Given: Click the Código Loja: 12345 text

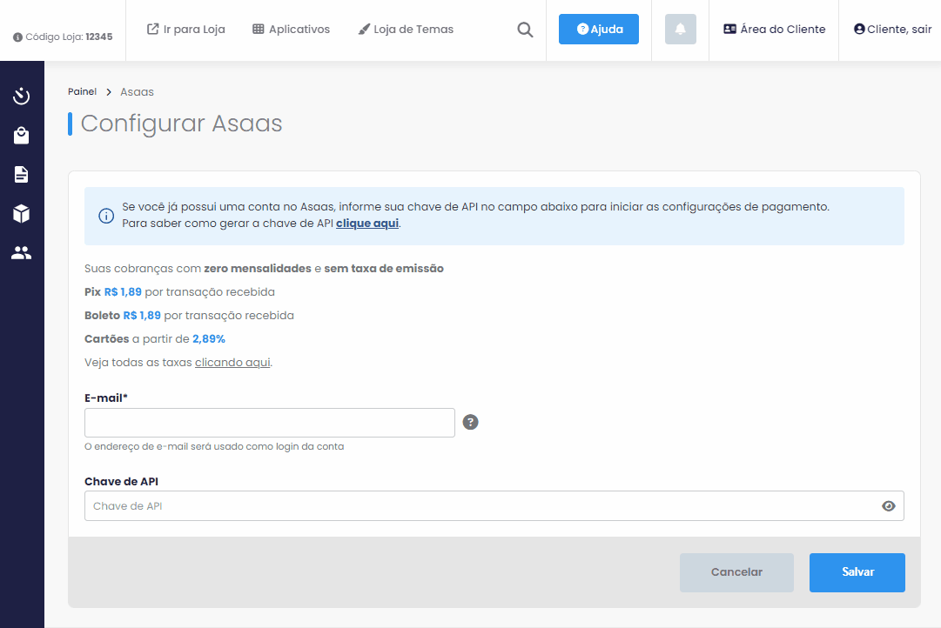Looking at the screenshot, I should tap(69, 37).
